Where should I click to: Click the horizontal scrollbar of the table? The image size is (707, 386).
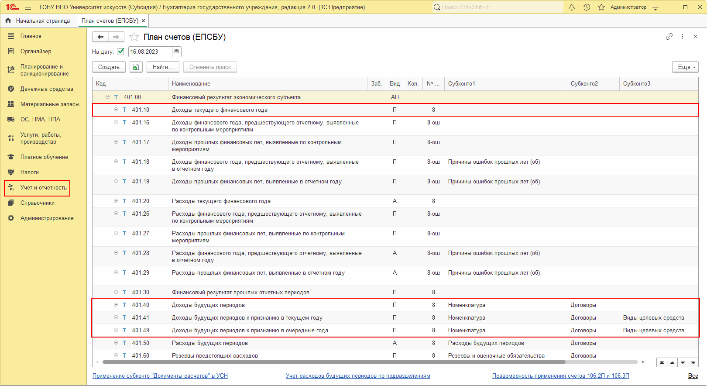(x=334, y=362)
